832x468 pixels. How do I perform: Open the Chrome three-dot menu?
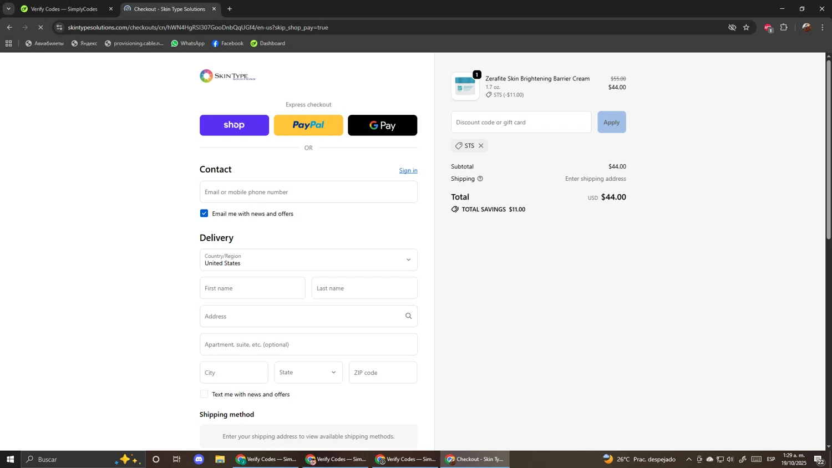[x=823, y=27]
